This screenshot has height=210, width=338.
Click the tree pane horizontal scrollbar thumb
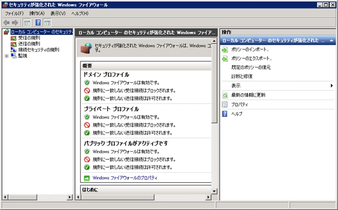pyautogui.click(x=23, y=197)
